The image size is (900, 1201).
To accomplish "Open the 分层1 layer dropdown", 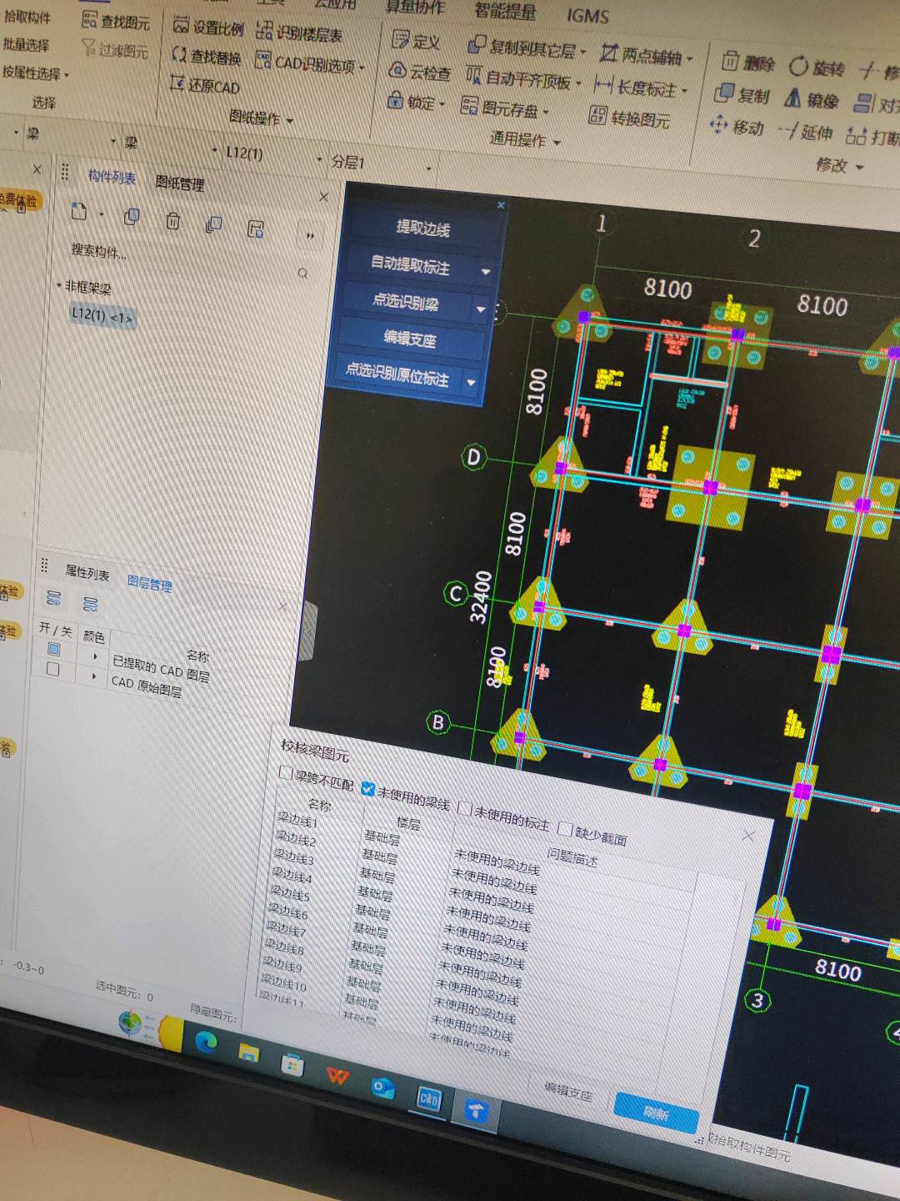I will click(431, 169).
